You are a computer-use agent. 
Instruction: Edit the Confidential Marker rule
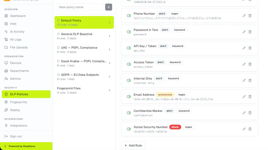(244, 113)
